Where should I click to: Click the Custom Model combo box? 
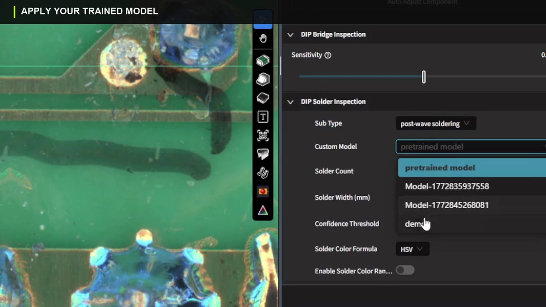pos(471,147)
